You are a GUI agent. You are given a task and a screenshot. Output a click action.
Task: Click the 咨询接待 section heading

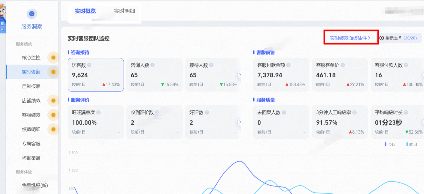[80, 52]
